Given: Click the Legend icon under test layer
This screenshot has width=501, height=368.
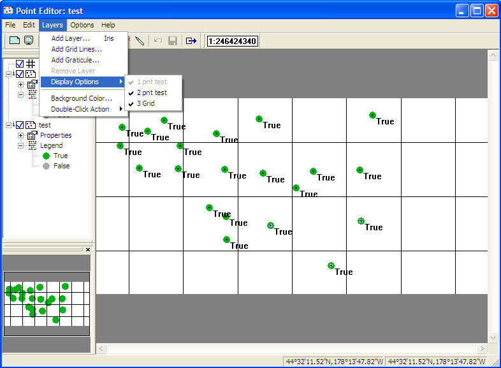Looking at the screenshot, I should coord(33,145).
